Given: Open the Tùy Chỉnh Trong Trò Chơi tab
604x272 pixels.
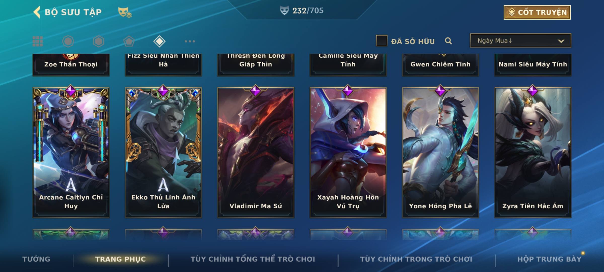Looking at the screenshot, I should 416,259.
